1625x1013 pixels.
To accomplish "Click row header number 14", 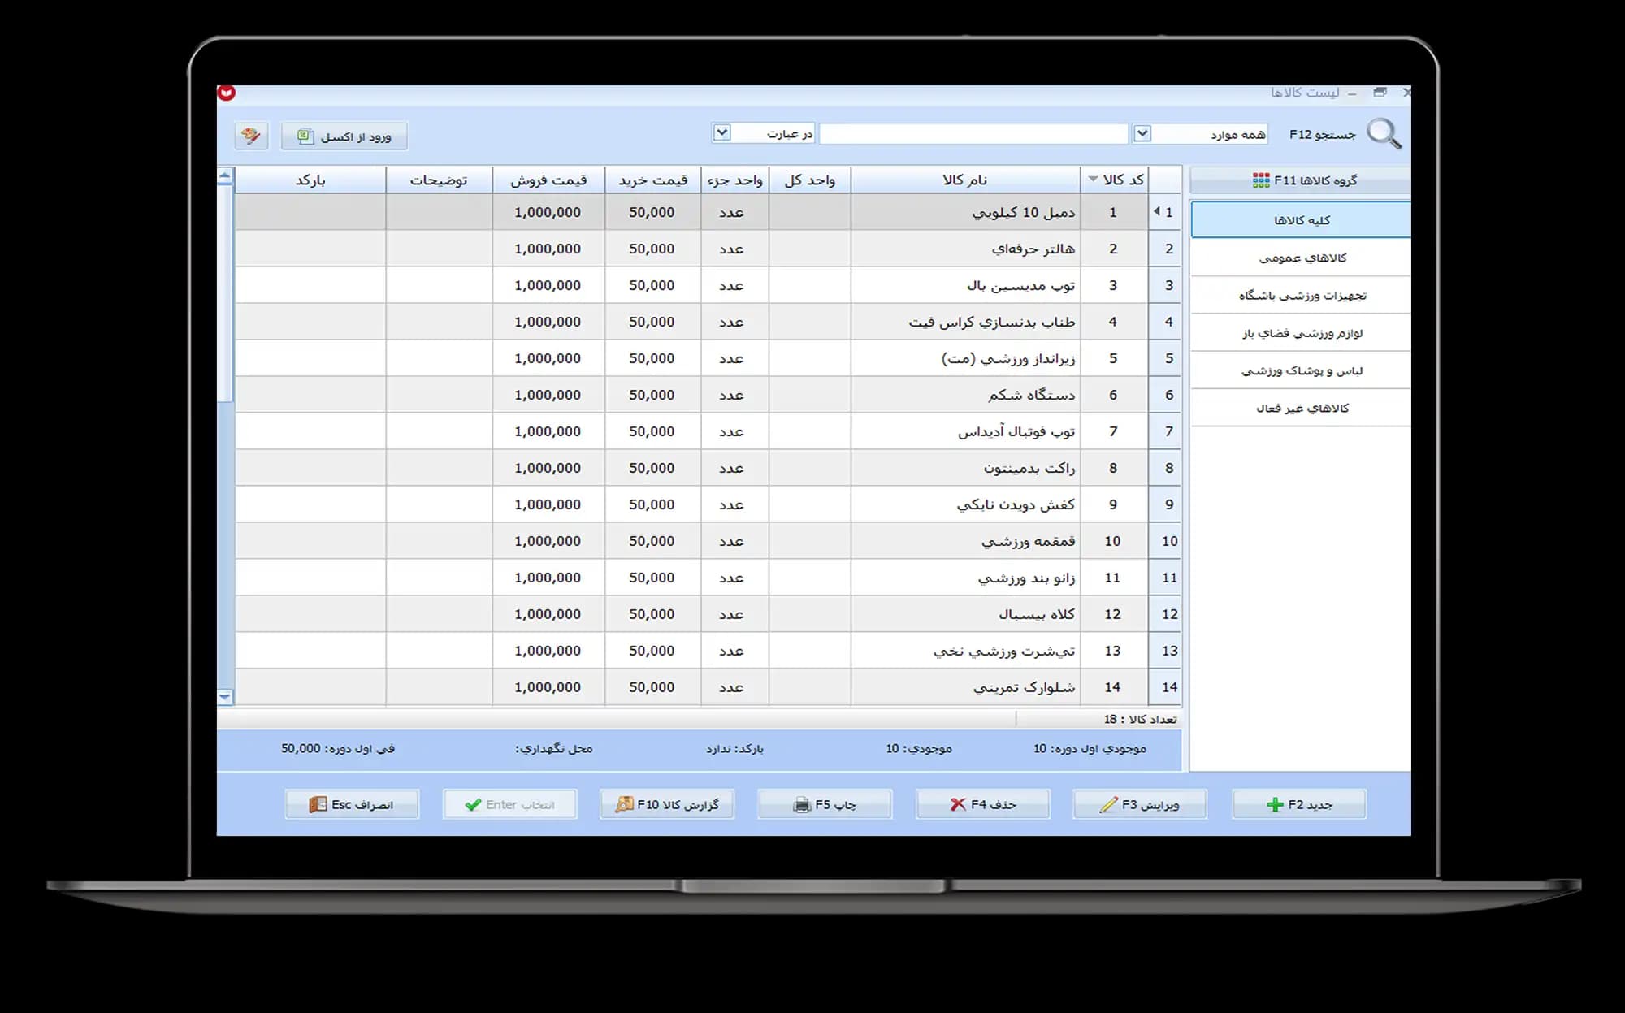I will point(1165,687).
